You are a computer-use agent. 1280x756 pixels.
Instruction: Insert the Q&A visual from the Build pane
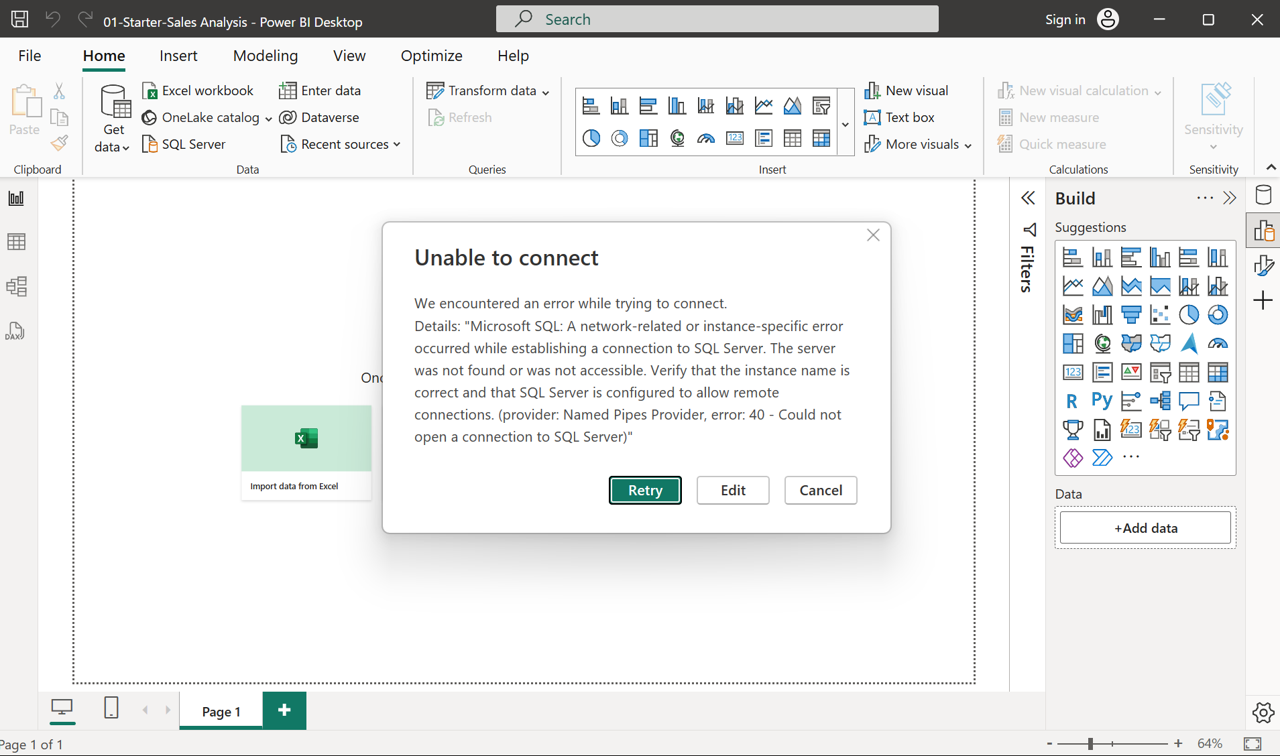[1189, 401]
